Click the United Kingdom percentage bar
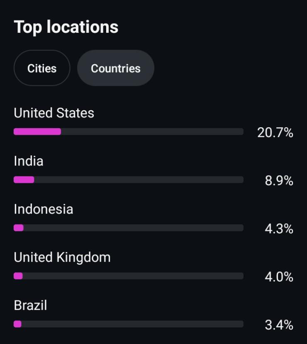This screenshot has height=344, width=307. [x=129, y=276]
